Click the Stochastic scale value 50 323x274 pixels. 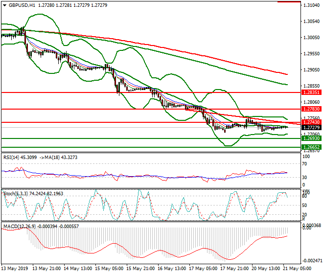[x=305, y=205]
